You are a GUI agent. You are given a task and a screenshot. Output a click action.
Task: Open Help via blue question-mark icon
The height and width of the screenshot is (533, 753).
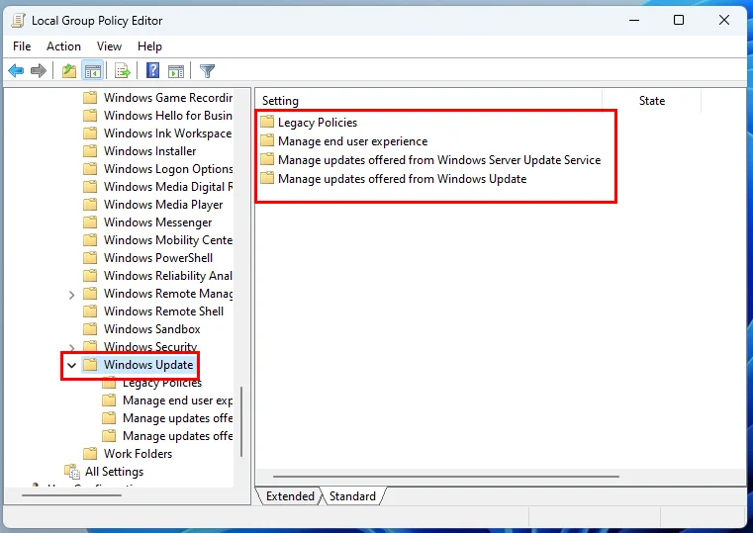tap(152, 70)
